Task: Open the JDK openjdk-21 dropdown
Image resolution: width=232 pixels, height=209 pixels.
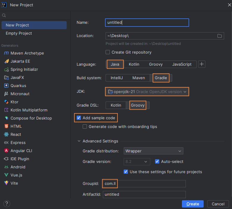Action: click(147, 92)
